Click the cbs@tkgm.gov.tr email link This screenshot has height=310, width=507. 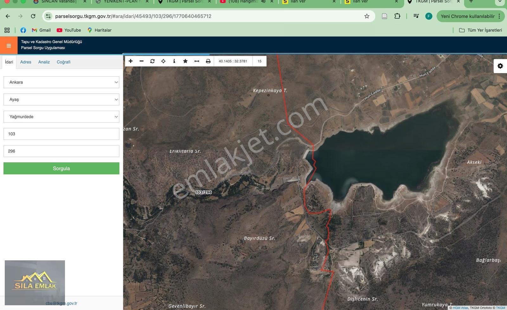click(61, 303)
